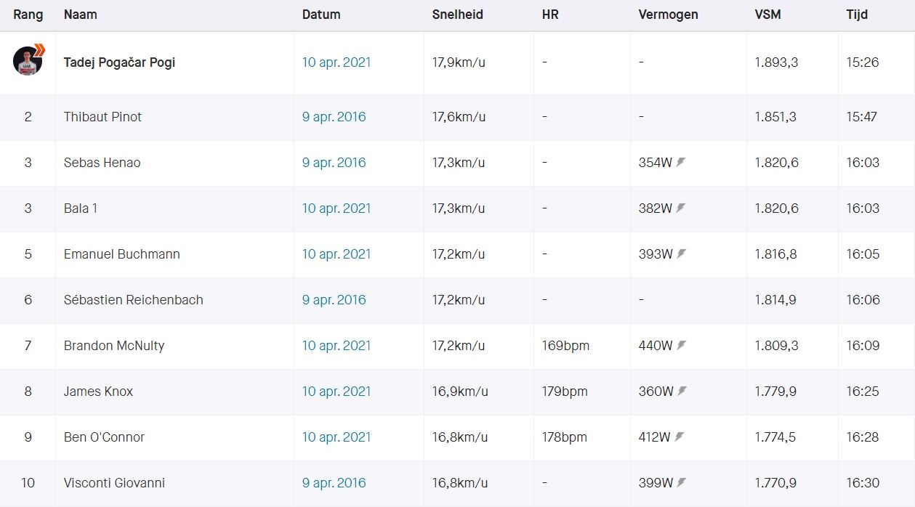Click the Snelheid column header
This screenshot has width=915, height=507.
(x=457, y=15)
